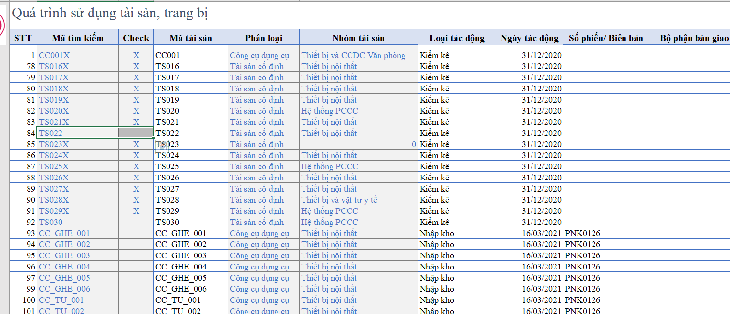
Task: Click the "Nhóm tài sản" header cell
Action: tap(358, 38)
